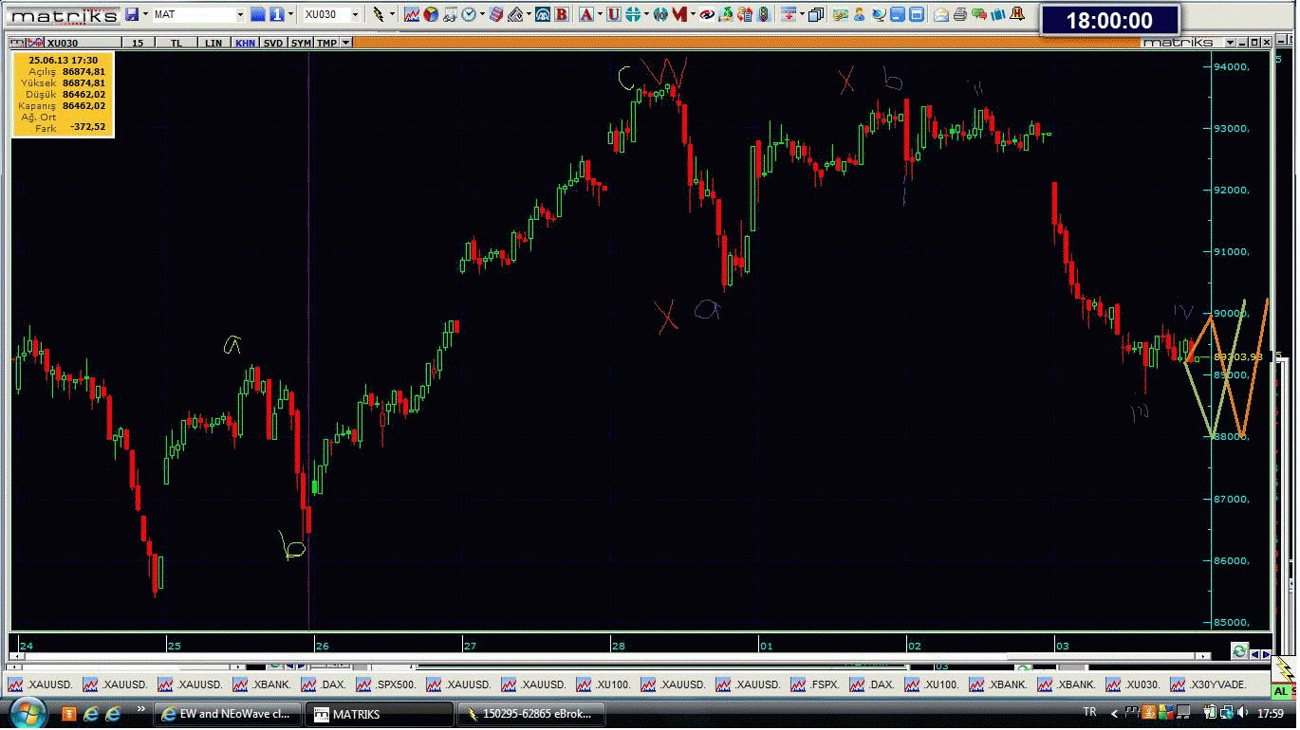Screen dimensions: 1300x730
Task: Toggle the SVD chart button
Action: 273,43
